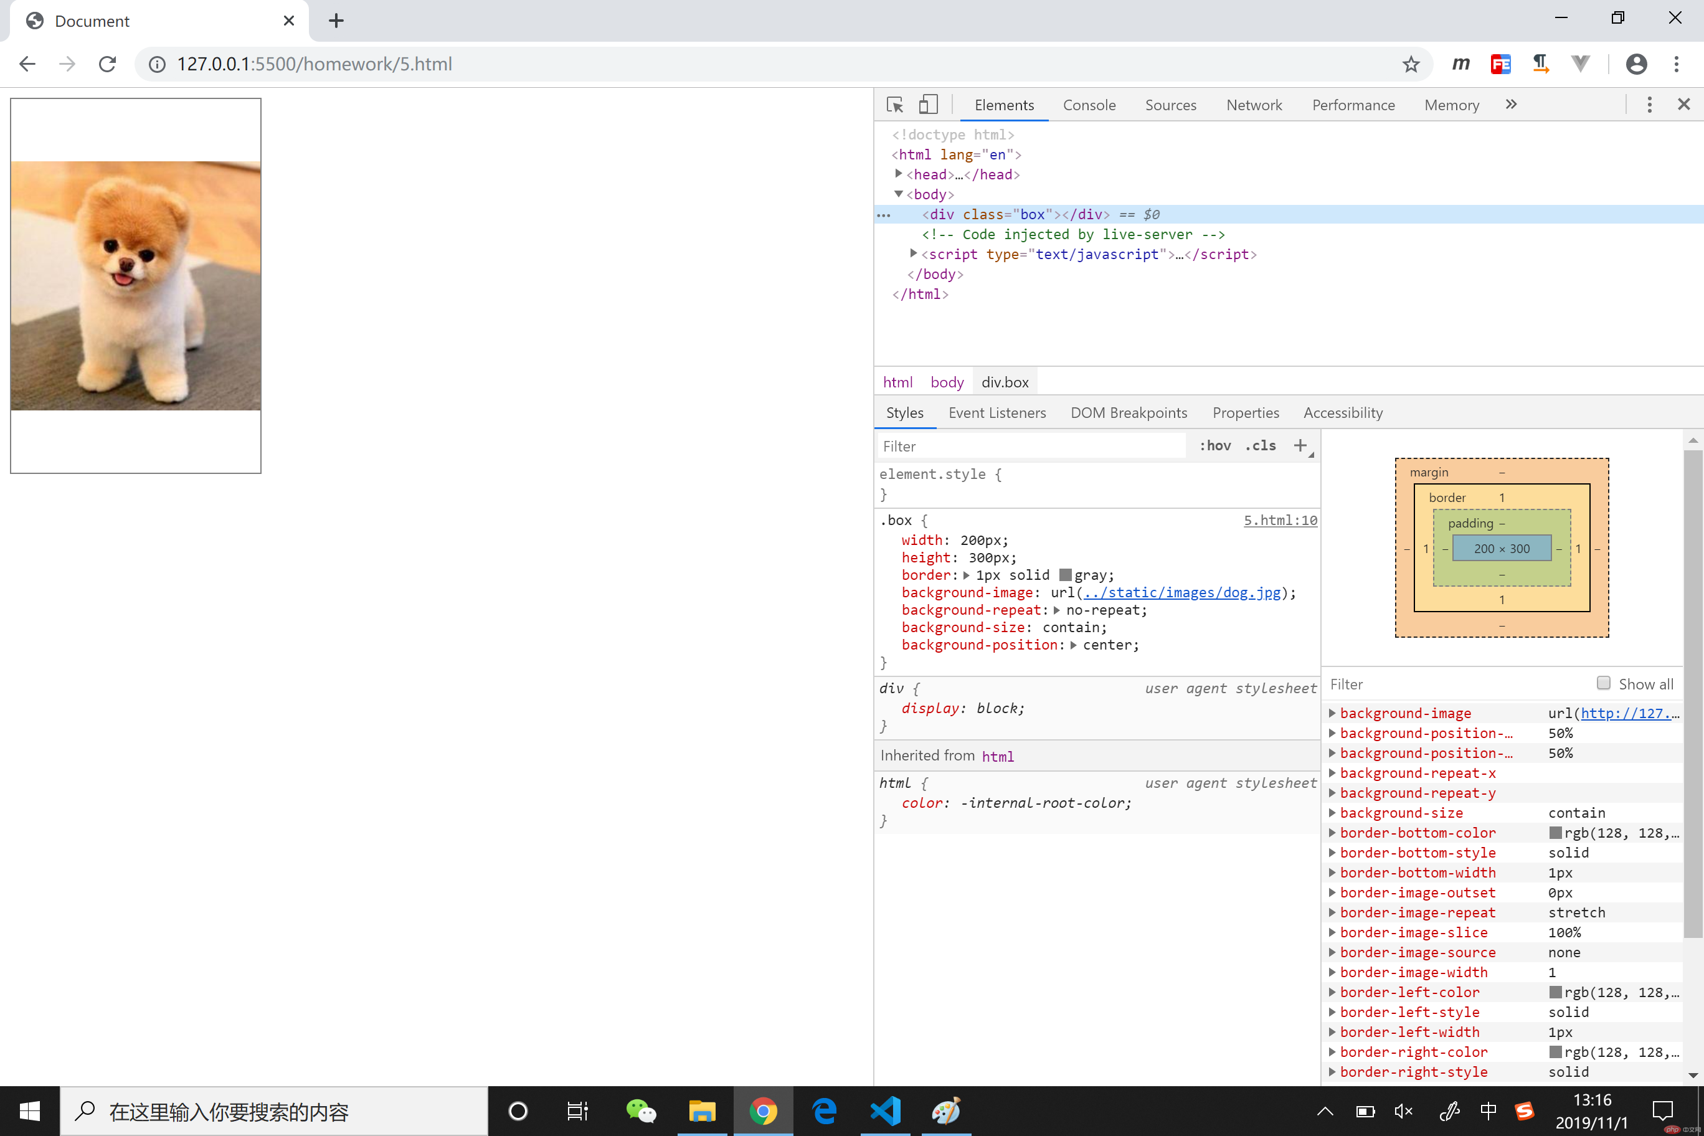Go forward in browser history
The width and height of the screenshot is (1704, 1136).
click(67, 64)
